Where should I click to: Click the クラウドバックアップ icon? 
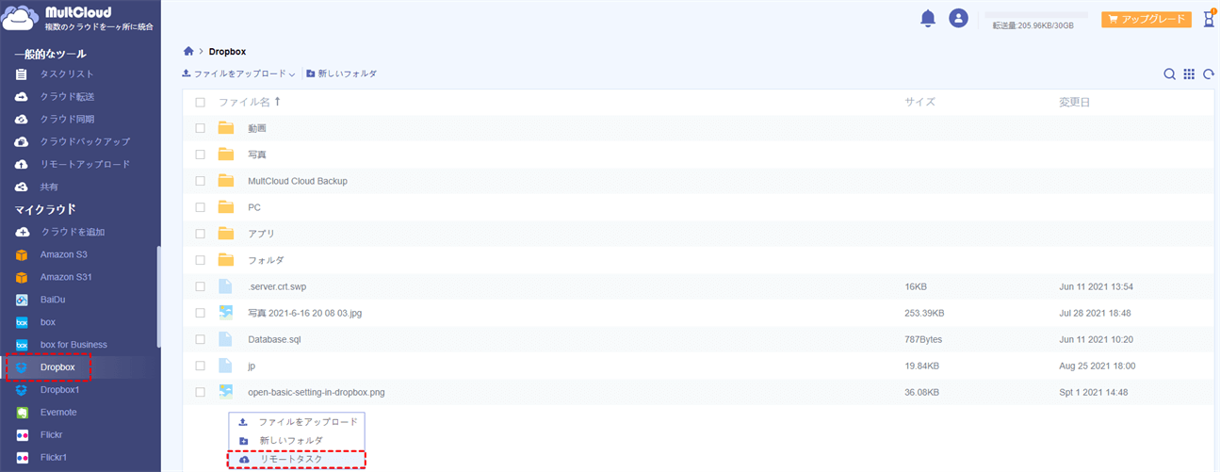[x=22, y=141]
